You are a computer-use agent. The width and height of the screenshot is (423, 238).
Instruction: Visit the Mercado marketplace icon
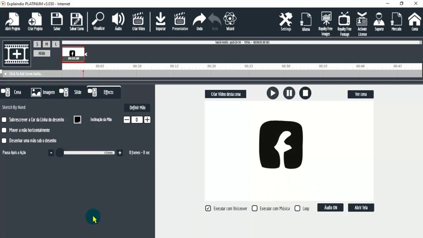click(397, 22)
